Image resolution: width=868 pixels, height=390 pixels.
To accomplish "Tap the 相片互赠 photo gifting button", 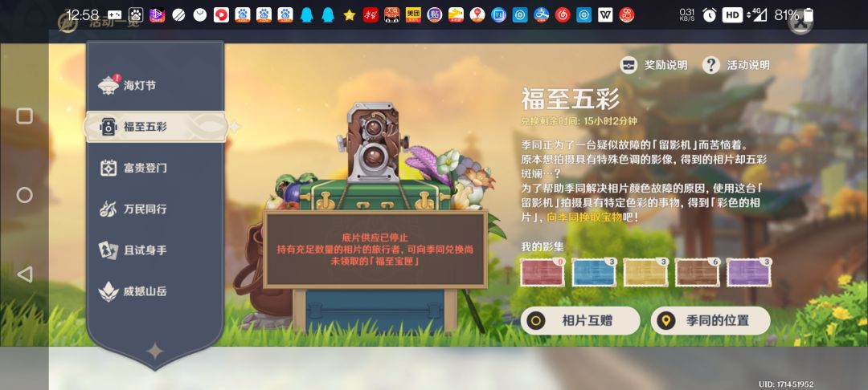I will point(580,321).
